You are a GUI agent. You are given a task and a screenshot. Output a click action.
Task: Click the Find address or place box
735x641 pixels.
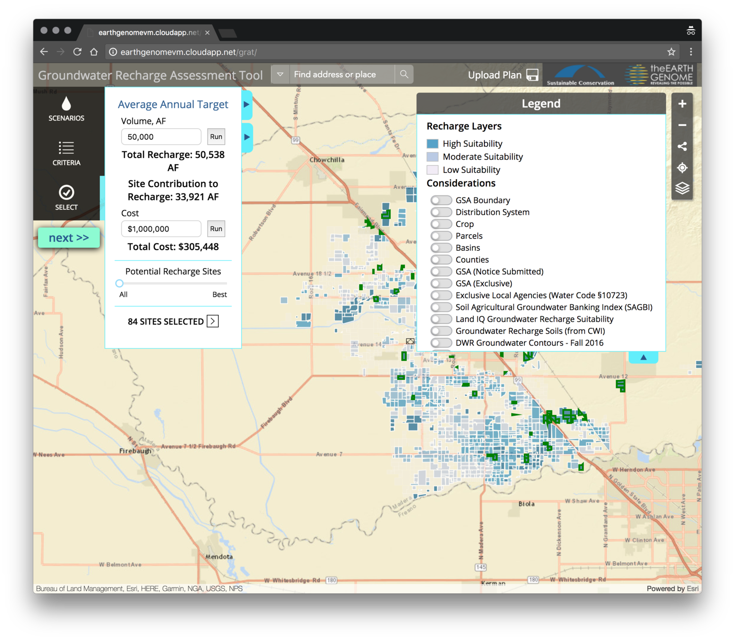click(342, 75)
